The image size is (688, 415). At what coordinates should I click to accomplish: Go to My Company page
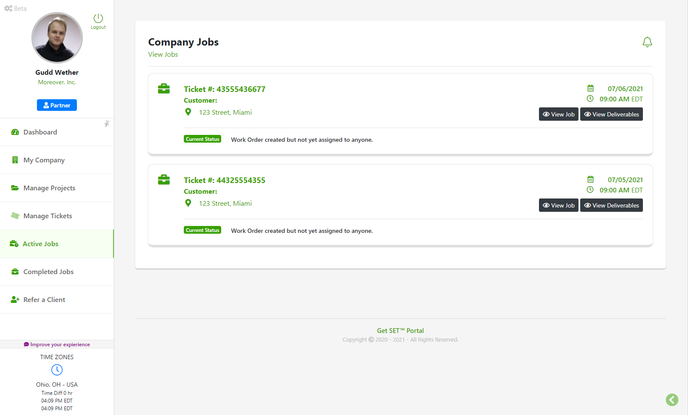pos(44,160)
